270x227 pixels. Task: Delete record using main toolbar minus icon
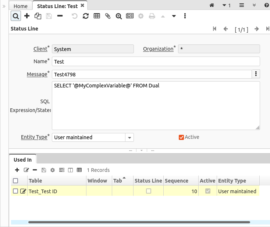point(60,16)
